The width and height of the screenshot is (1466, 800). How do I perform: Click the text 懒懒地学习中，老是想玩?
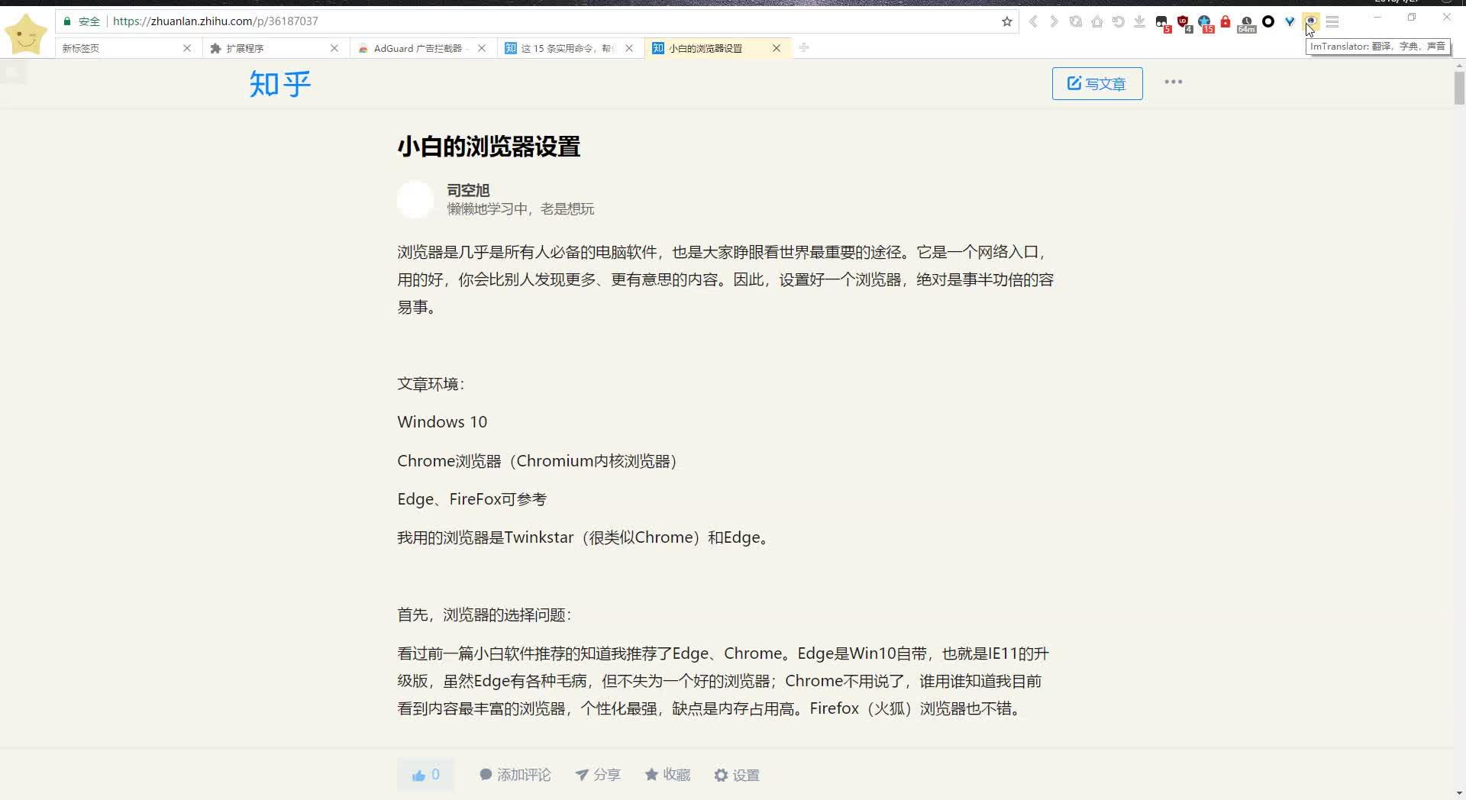[521, 209]
